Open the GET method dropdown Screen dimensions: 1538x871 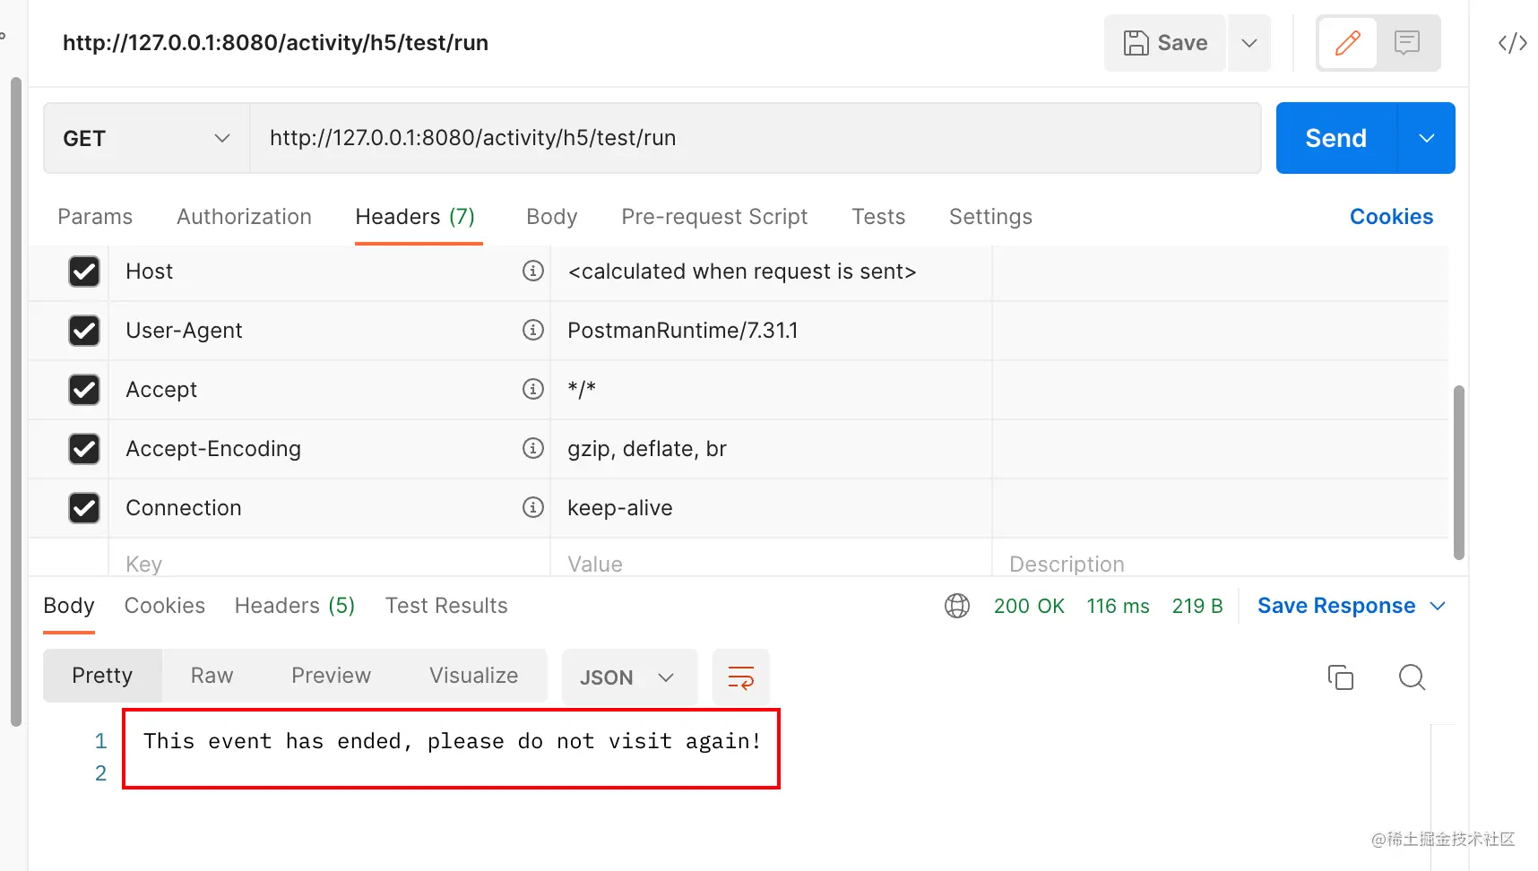pyautogui.click(x=146, y=138)
